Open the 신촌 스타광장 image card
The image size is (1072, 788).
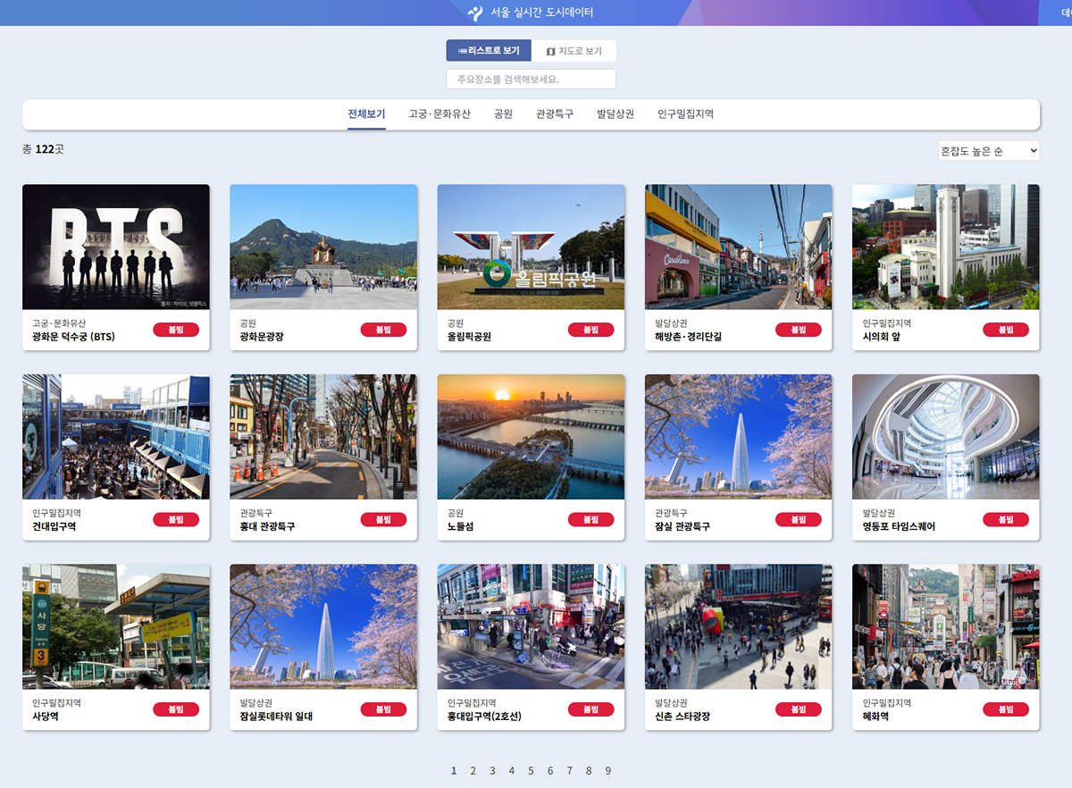pyautogui.click(x=738, y=625)
